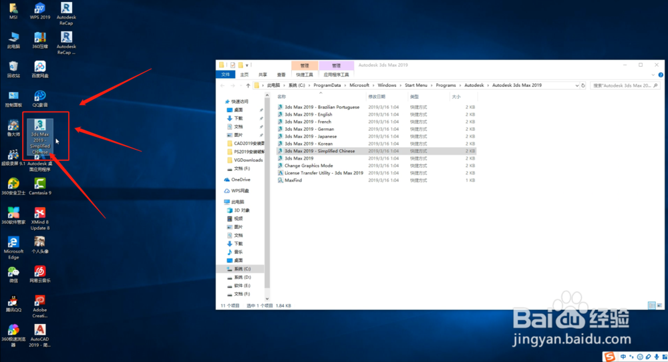Select the WPS 2019 desktop icon
The image size is (668, 362).
[39, 11]
